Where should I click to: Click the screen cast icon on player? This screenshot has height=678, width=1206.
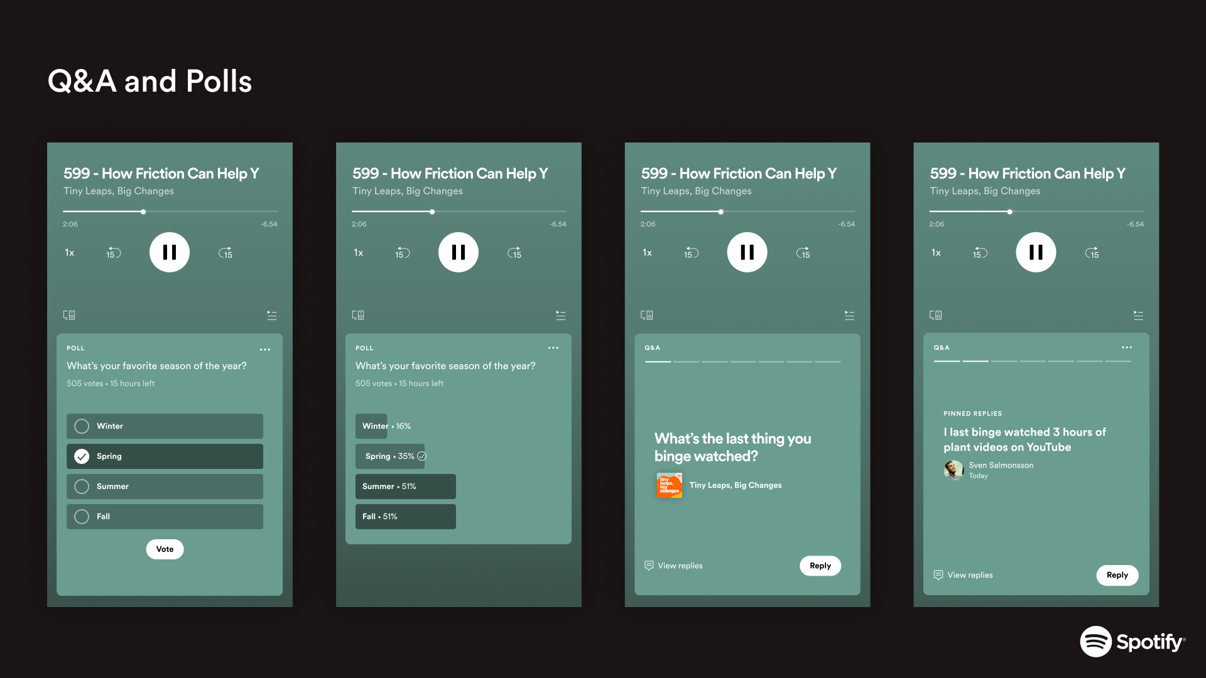68,315
